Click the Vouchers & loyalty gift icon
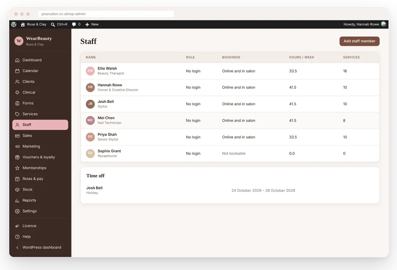Viewport: 397px width, 270px height. pos(17,157)
